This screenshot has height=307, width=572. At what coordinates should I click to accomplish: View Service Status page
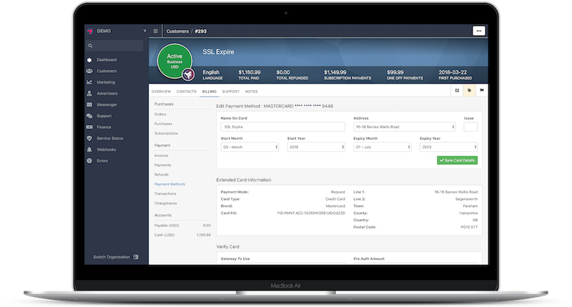pos(109,139)
